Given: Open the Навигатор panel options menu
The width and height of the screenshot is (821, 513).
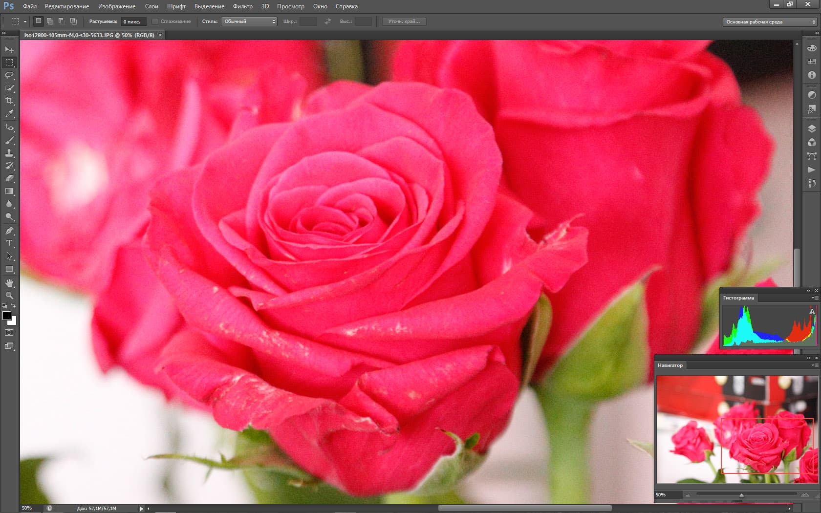Looking at the screenshot, I should point(815,365).
